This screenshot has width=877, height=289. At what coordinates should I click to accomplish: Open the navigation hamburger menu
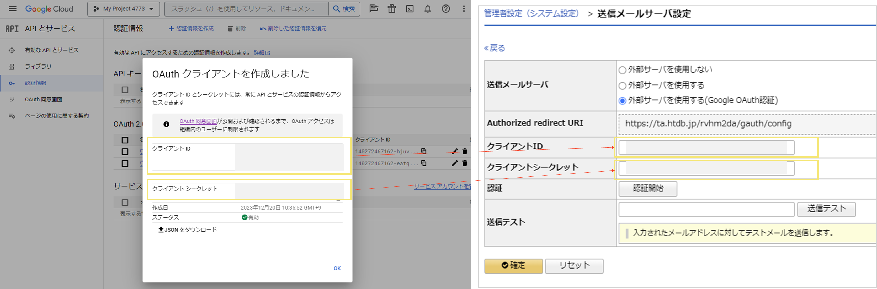(12, 8)
